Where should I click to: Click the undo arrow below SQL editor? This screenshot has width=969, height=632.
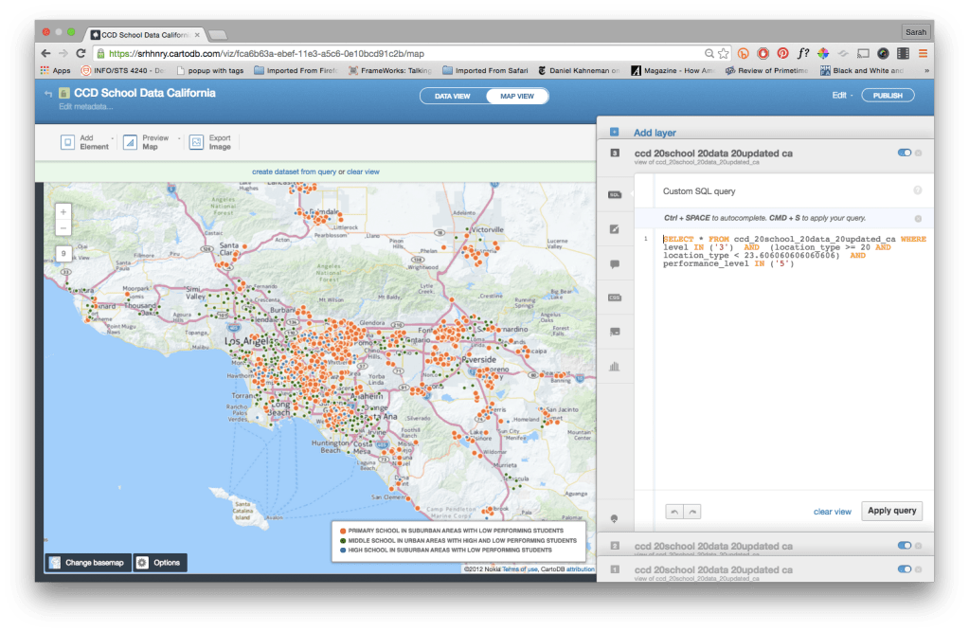point(673,512)
